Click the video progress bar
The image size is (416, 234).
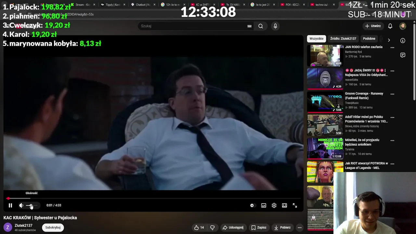tap(153, 198)
